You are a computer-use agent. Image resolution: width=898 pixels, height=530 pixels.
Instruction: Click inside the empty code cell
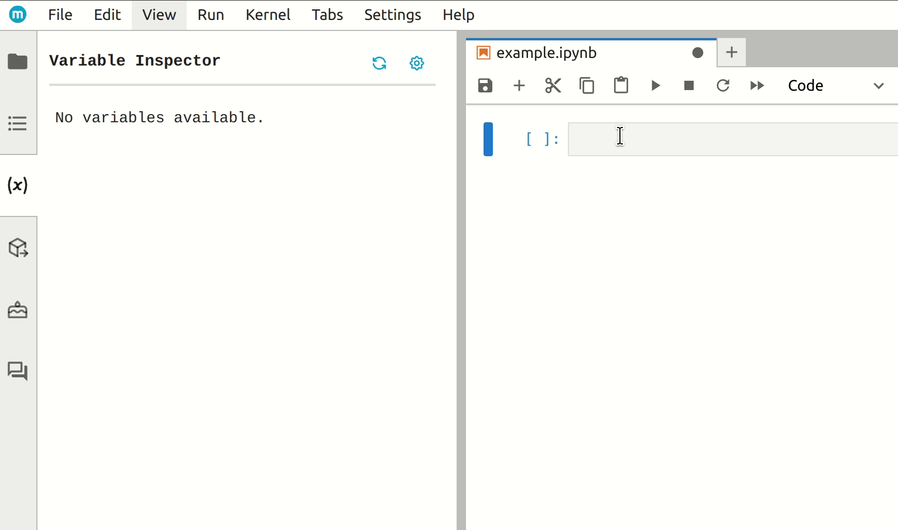click(673, 139)
